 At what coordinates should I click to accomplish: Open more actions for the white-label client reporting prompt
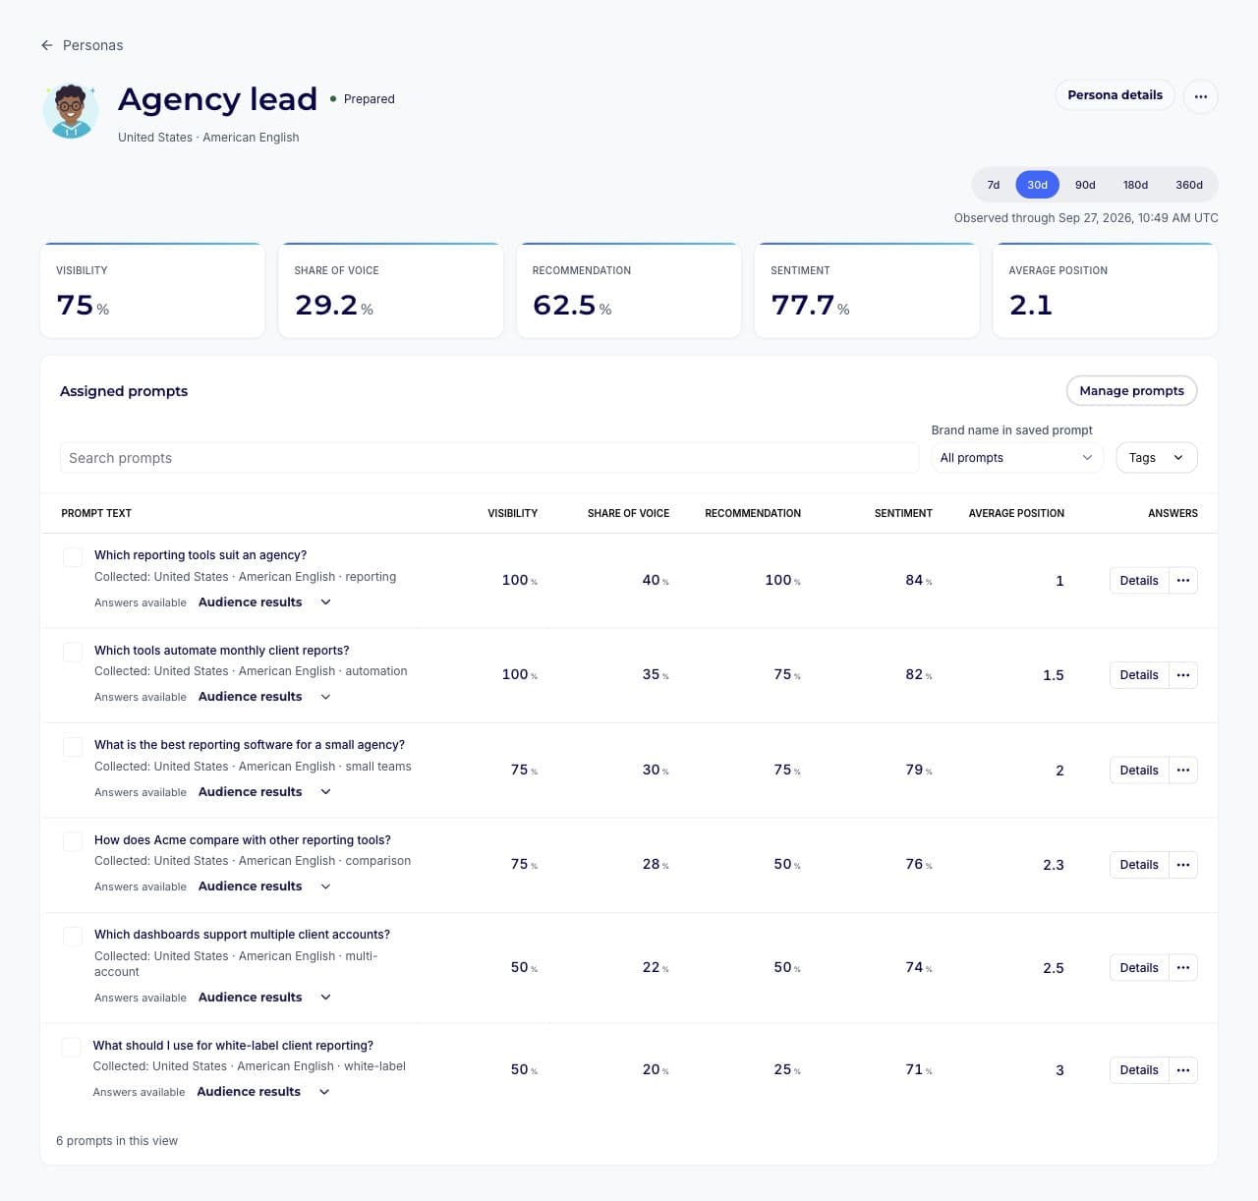pos(1183,1070)
